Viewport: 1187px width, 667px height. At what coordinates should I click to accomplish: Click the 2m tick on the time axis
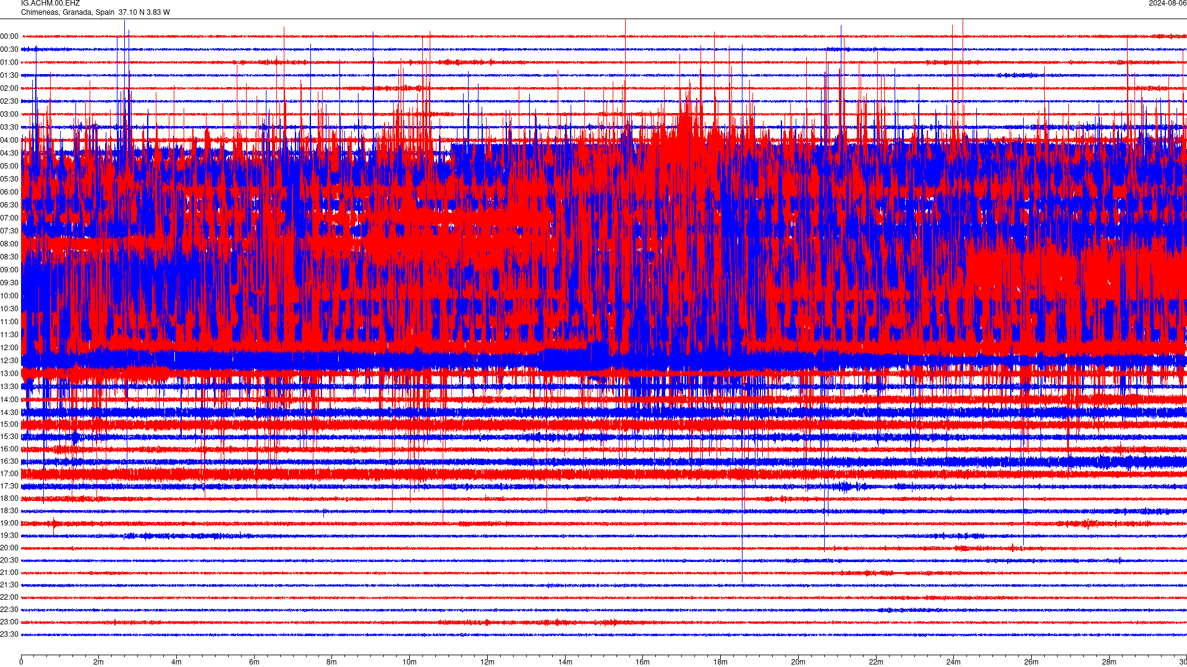click(99, 662)
